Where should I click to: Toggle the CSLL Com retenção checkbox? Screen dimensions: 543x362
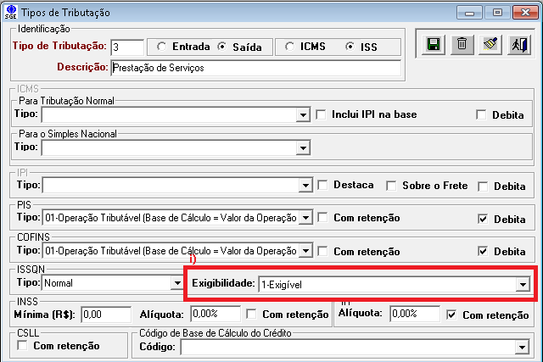click(x=23, y=346)
